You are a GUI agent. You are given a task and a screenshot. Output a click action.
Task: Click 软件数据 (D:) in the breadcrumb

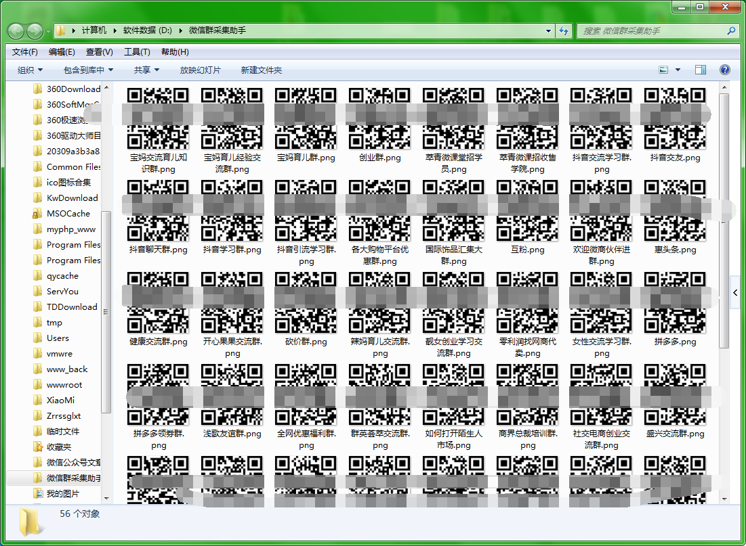point(148,30)
